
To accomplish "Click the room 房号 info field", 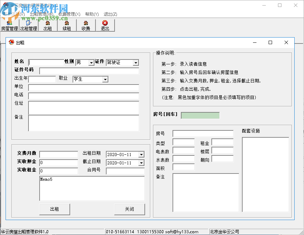I will tap(203, 133).
